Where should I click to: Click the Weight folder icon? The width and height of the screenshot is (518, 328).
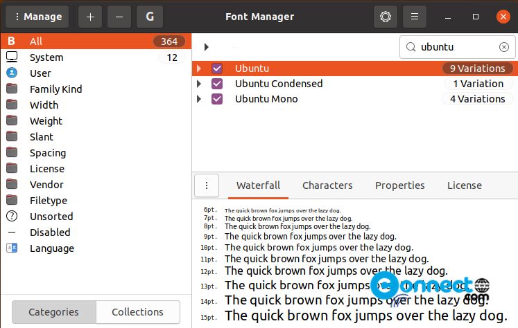coord(12,120)
